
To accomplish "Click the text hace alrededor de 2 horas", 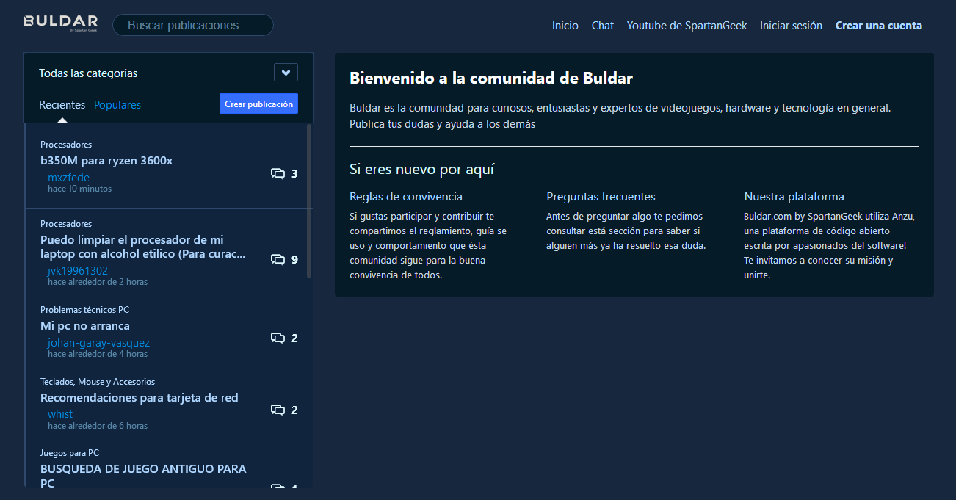I will (98, 282).
